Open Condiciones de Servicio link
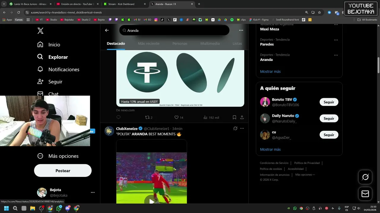 pos(274,163)
